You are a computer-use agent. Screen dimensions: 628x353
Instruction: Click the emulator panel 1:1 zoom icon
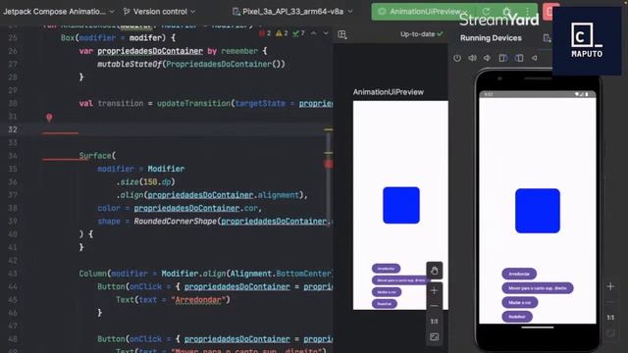coord(610,318)
